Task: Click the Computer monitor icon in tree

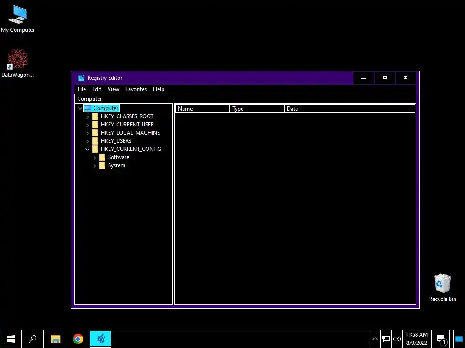Action: [x=88, y=108]
